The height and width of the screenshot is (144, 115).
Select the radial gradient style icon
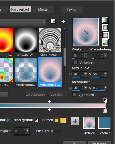click(x=105, y=42)
